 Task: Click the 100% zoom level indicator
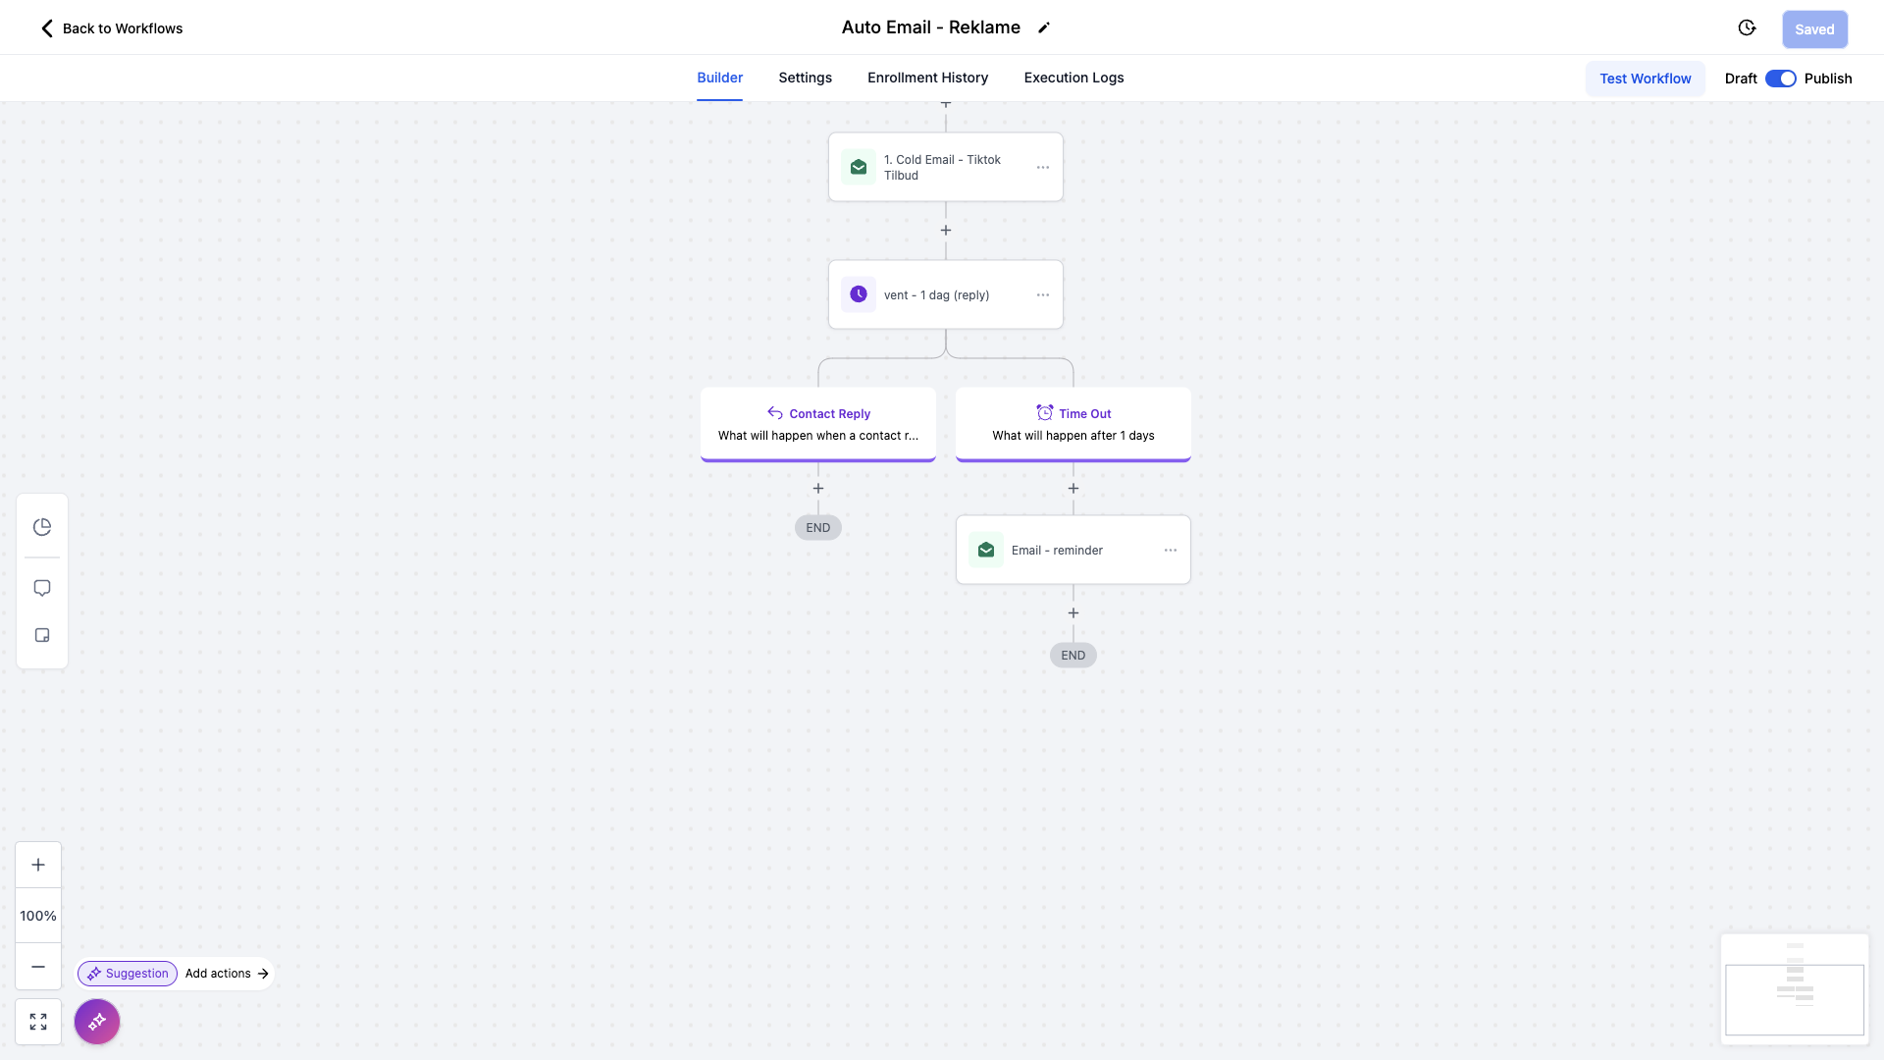[38, 916]
